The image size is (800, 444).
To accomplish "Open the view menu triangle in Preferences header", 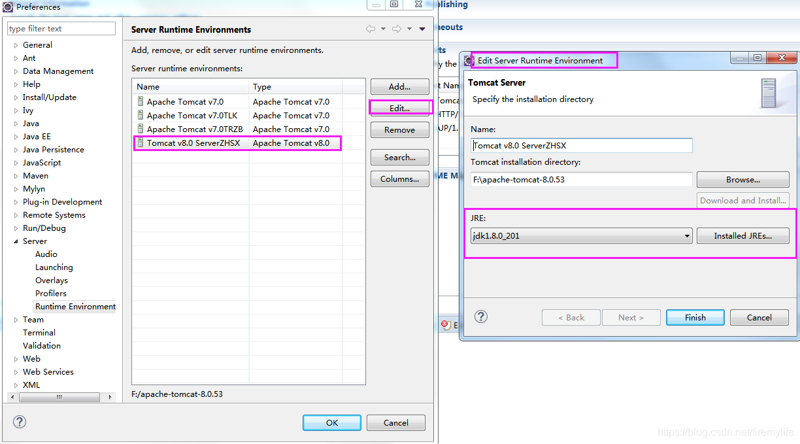I will point(422,29).
